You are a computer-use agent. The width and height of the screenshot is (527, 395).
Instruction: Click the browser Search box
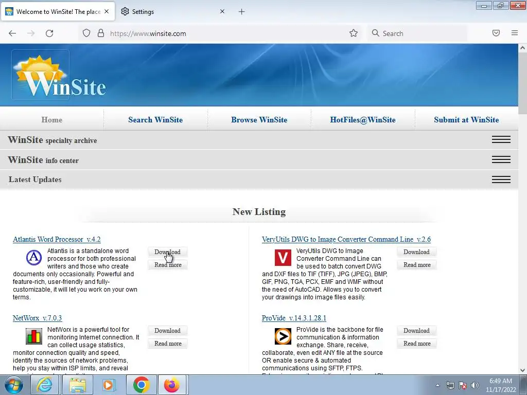point(417,33)
